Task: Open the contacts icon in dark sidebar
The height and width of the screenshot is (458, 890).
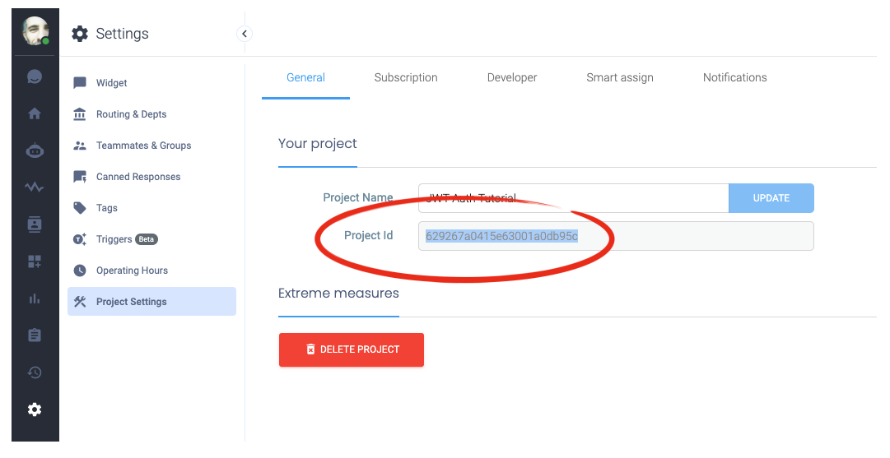Action: point(35,224)
